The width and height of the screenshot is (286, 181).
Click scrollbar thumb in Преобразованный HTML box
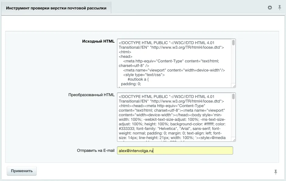pyautogui.click(x=233, y=96)
